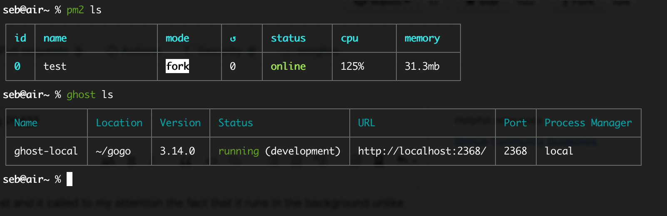
Task: Click the pm2 command in first prompt
Action: click(x=75, y=10)
